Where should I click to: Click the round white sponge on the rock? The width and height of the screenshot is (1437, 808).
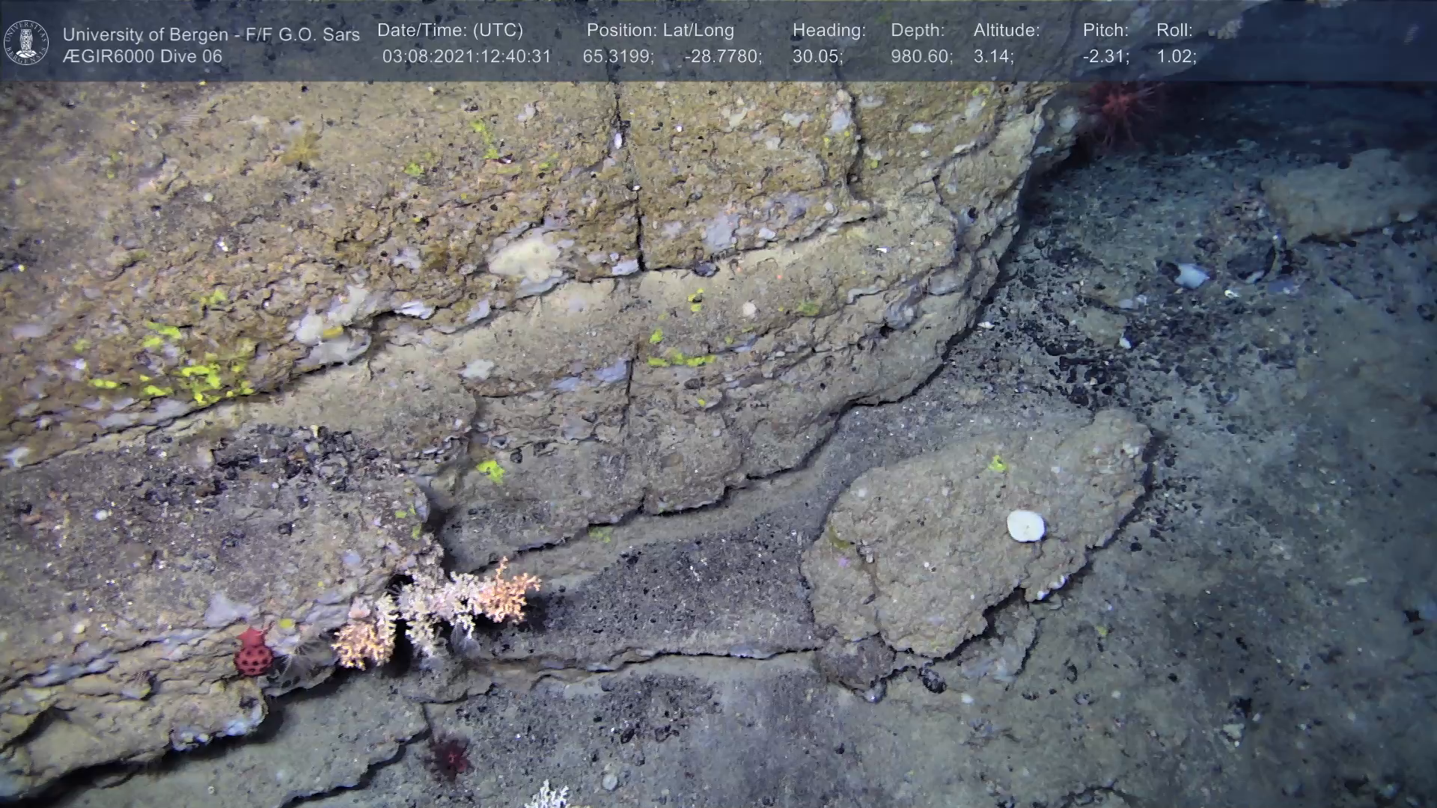coord(1025,525)
